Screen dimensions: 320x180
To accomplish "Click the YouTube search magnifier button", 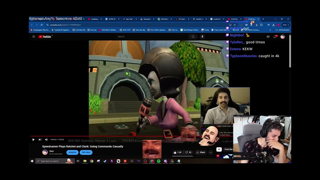I will click(x=193, y=36).
